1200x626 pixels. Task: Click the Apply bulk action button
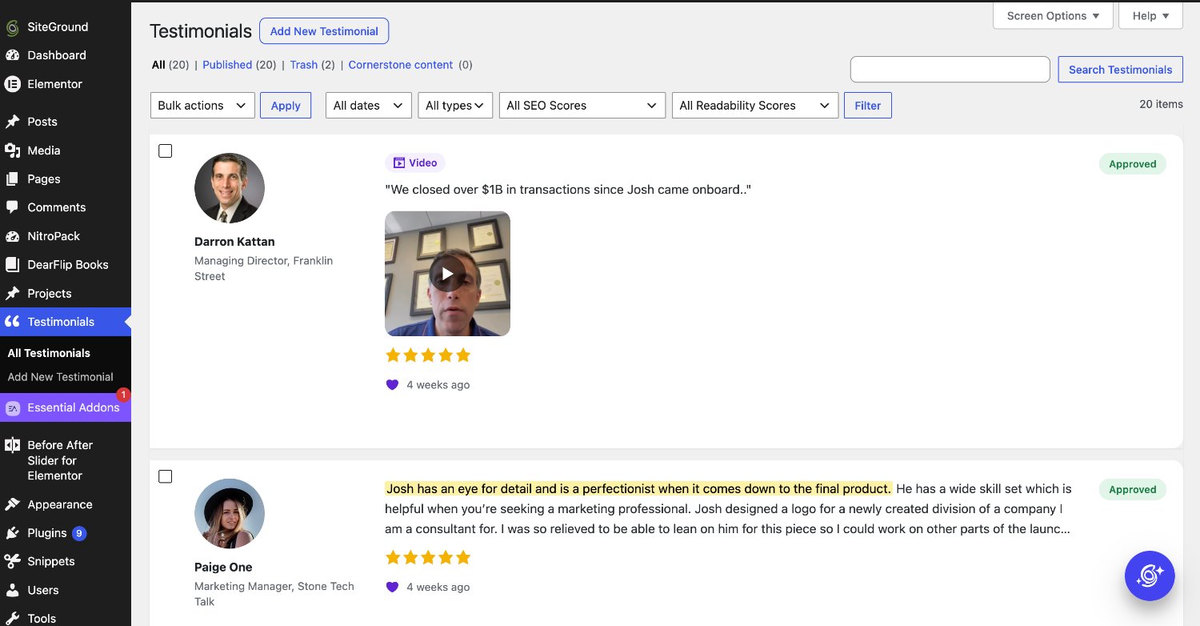click(x=286, y=106)
